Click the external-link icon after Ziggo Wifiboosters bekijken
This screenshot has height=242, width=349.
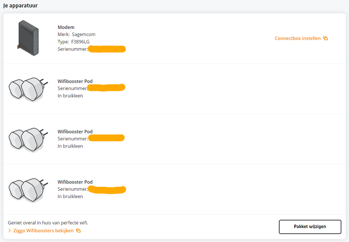[78, 231]
